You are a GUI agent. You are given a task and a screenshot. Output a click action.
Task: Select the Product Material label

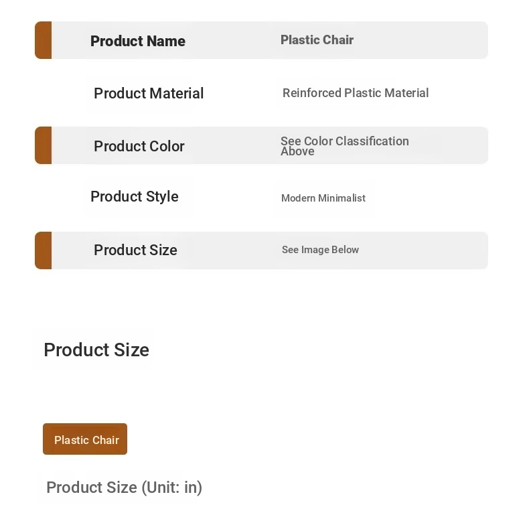(149, 93)
